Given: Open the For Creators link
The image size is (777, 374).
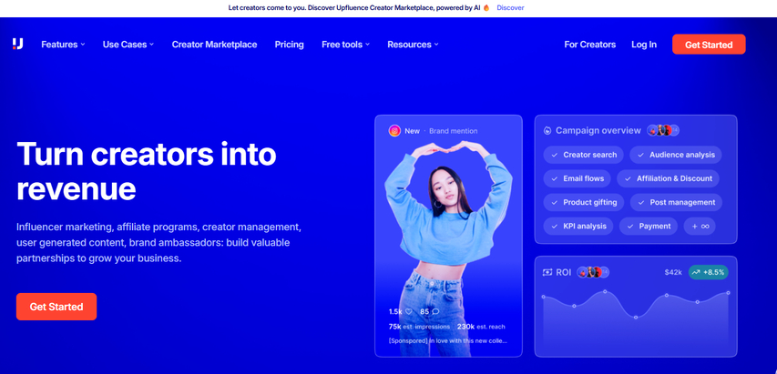Looking at the screenshot, I should click(589, 45).
